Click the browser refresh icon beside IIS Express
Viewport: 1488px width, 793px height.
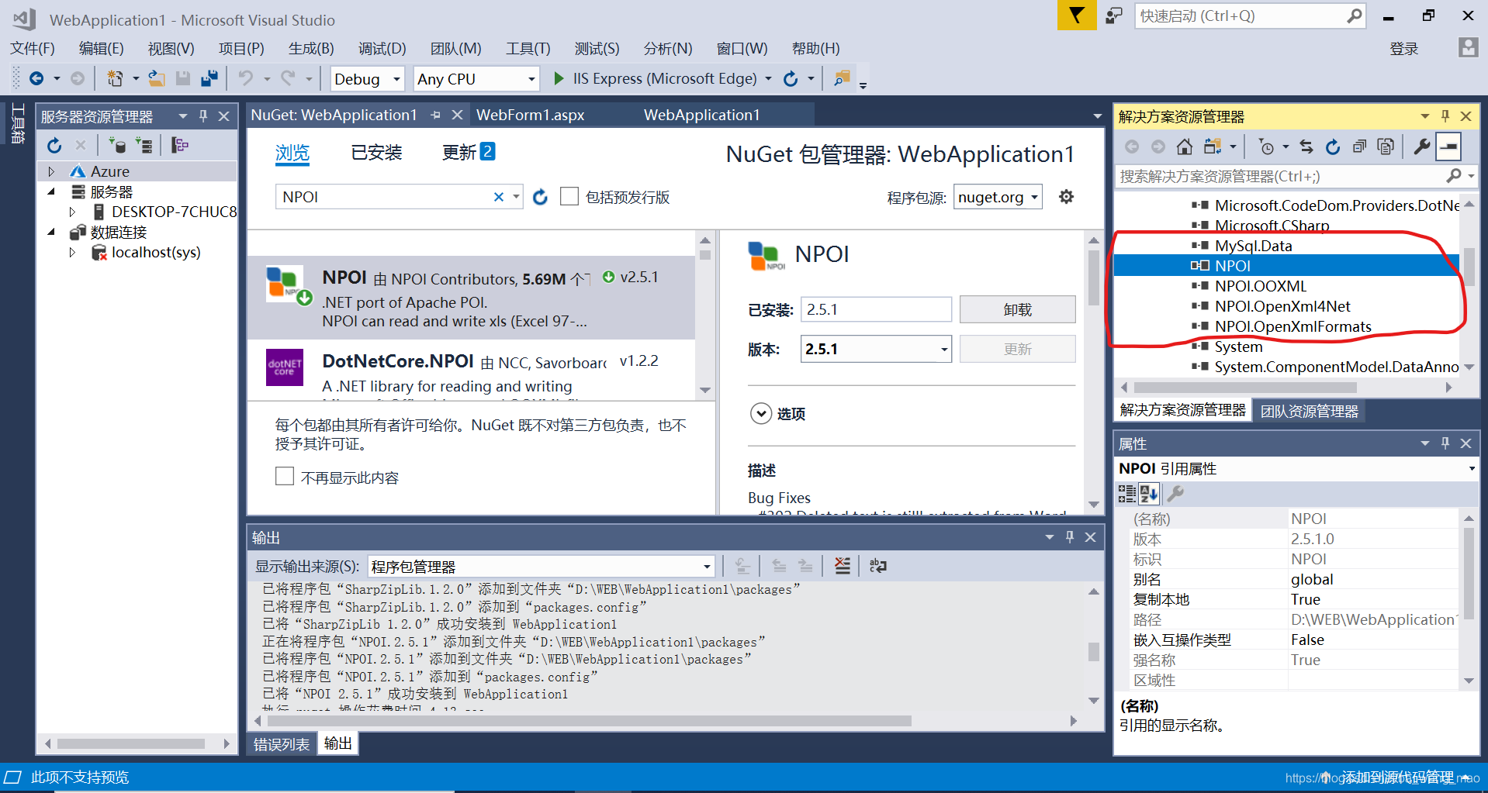click(791, 78)
